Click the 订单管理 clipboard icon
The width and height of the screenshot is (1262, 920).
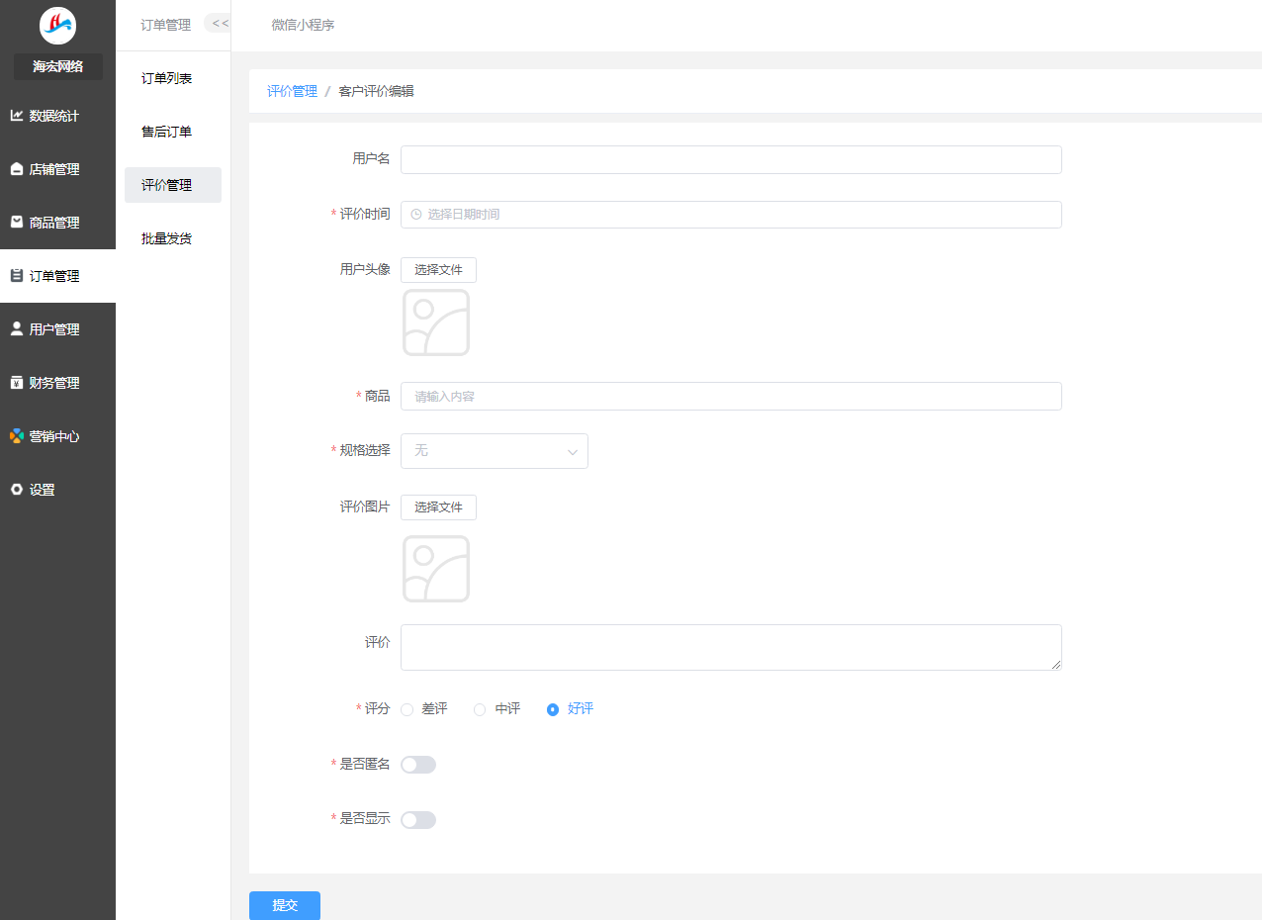tap(17, 276)
